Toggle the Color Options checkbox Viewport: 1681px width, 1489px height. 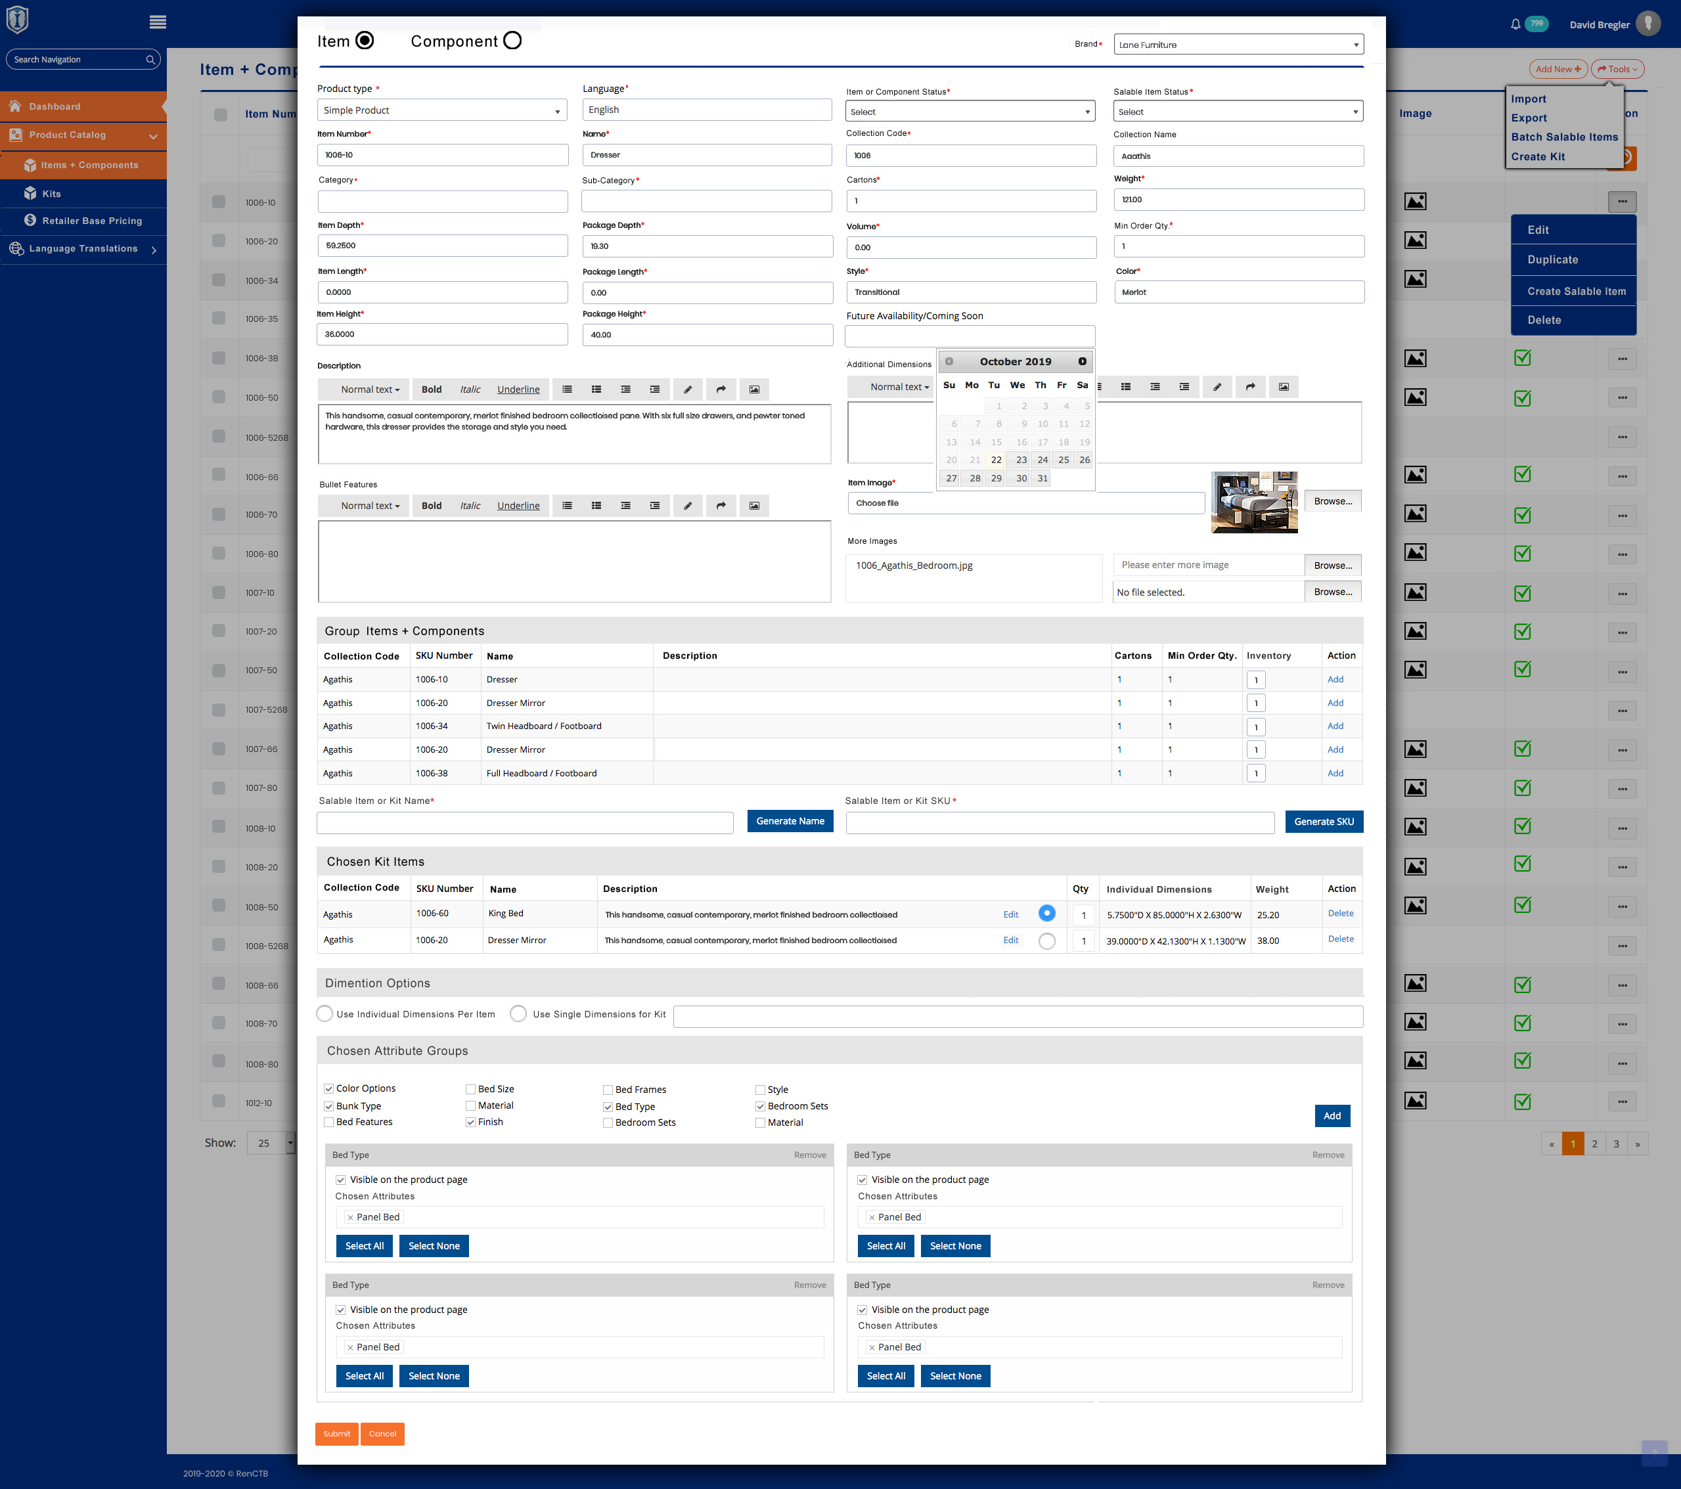[x=329, y=1088]
